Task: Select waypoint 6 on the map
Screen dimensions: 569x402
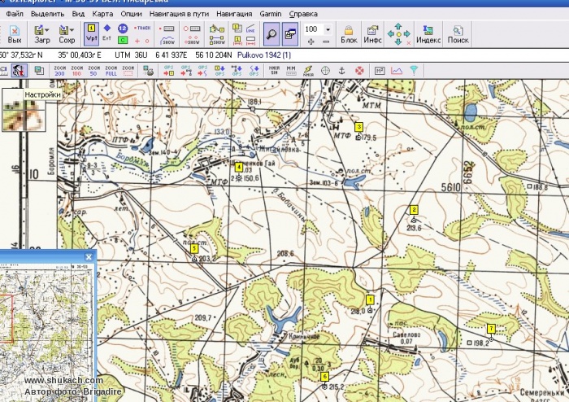Action: click(325, 377)
